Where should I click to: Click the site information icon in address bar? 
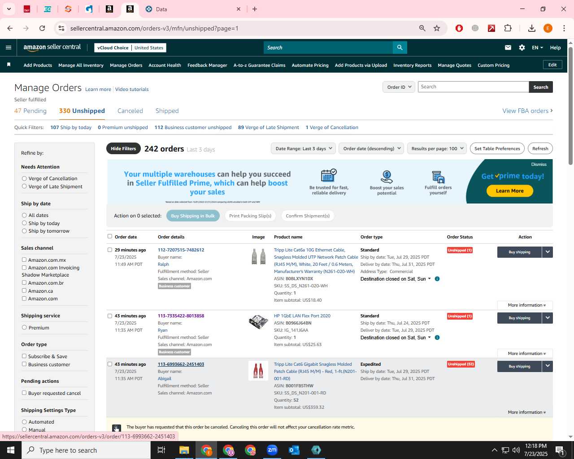[x=61, y=28]
